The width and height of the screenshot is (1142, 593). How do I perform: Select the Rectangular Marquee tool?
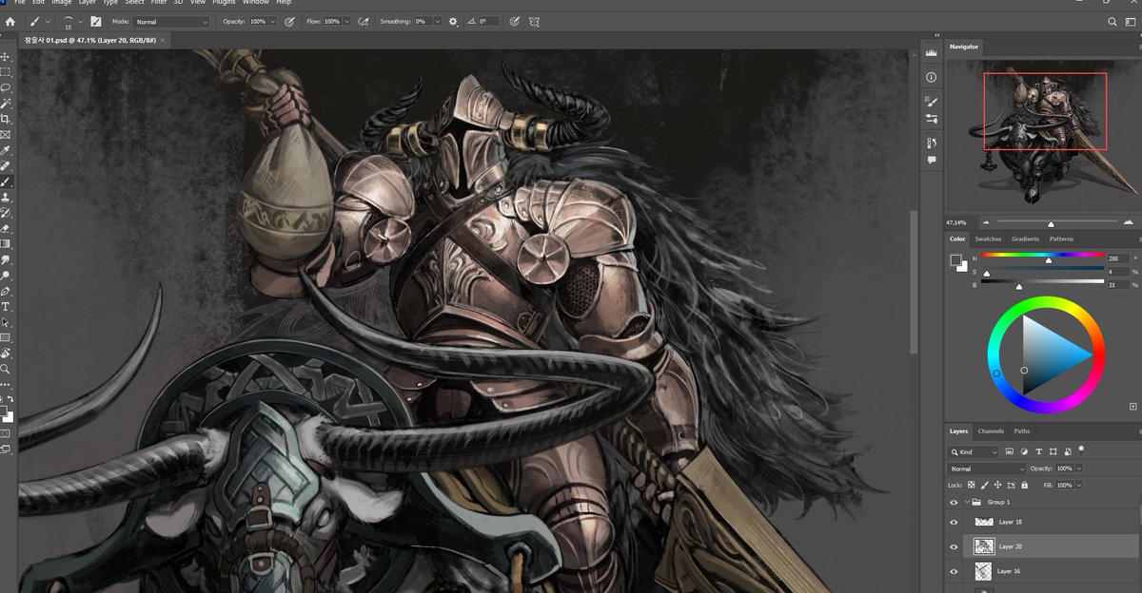[x=6, y=72]
